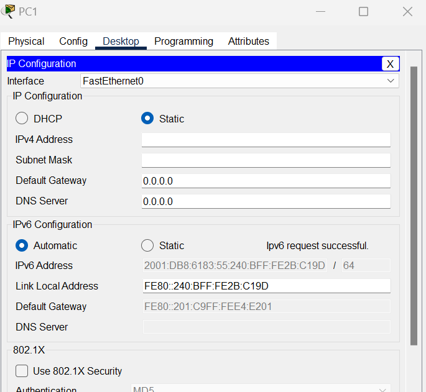Minimize the PC1 window
Viewport: 426px width, 392px height.
[320, 12]
